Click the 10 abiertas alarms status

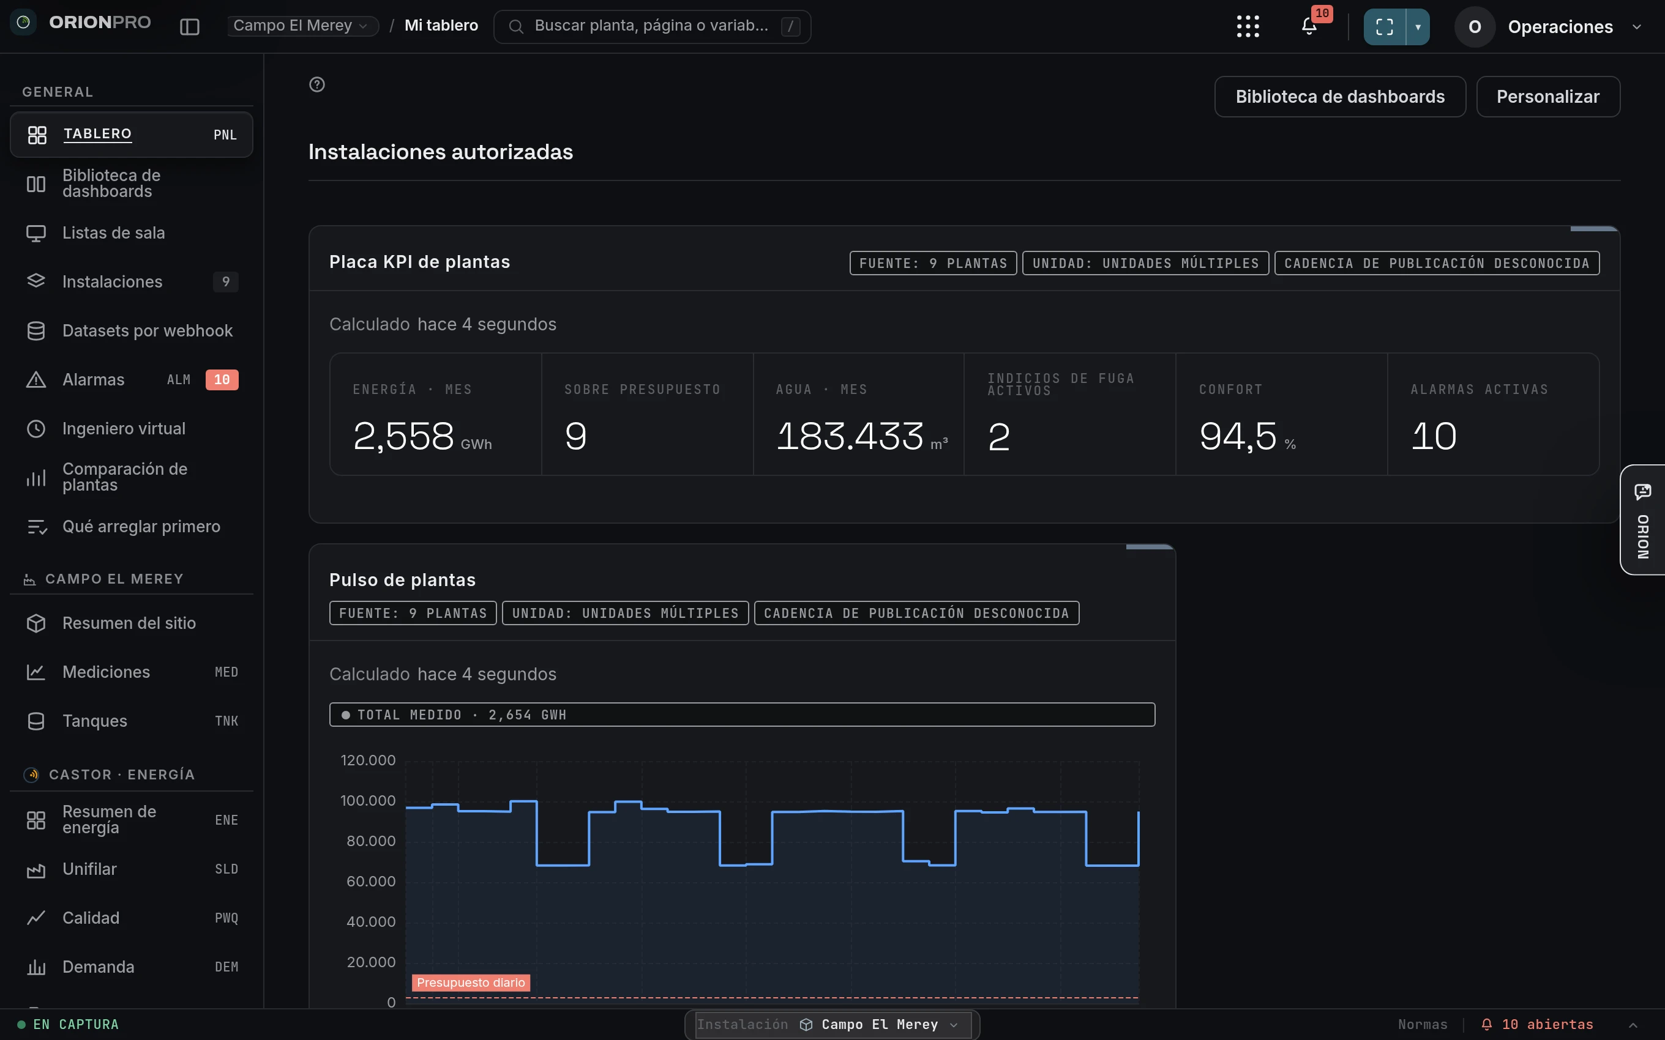[1536, 1025]
